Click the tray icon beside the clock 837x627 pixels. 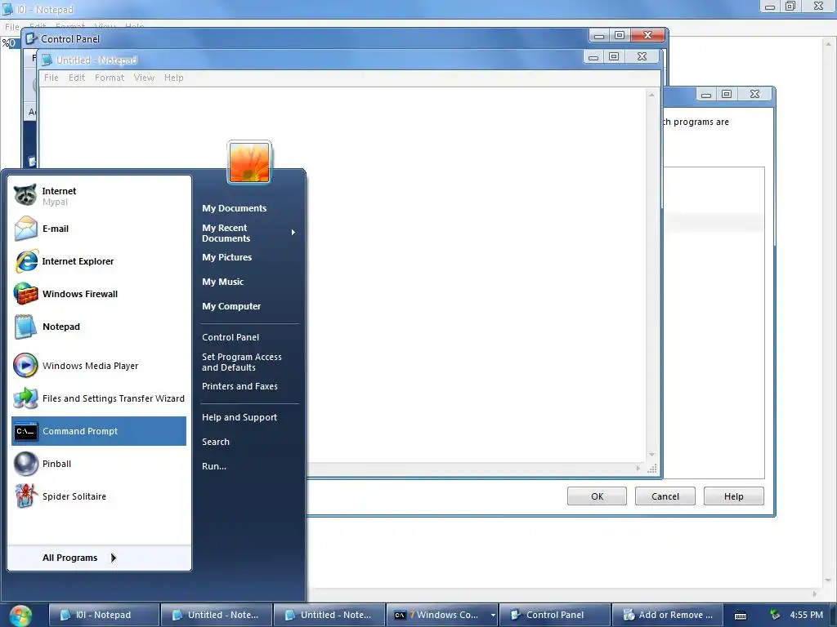[775, 615]
